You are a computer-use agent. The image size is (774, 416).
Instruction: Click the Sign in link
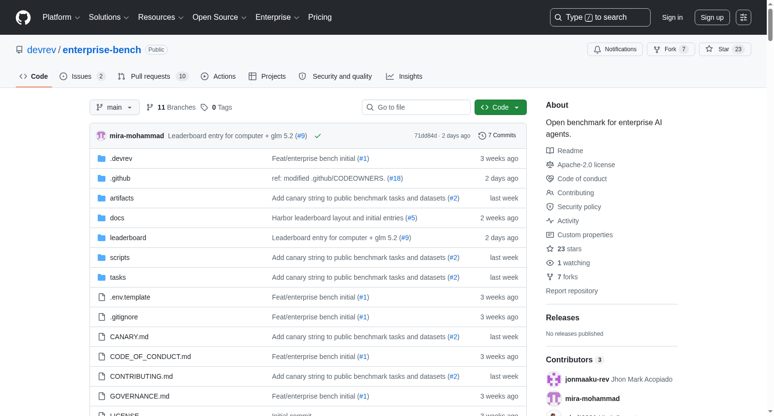[672, 17]
